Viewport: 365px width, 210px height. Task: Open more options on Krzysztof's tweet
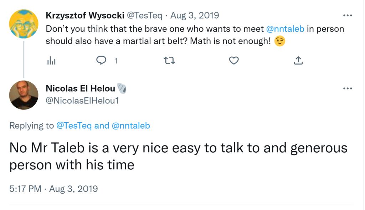tap(347, 16)
